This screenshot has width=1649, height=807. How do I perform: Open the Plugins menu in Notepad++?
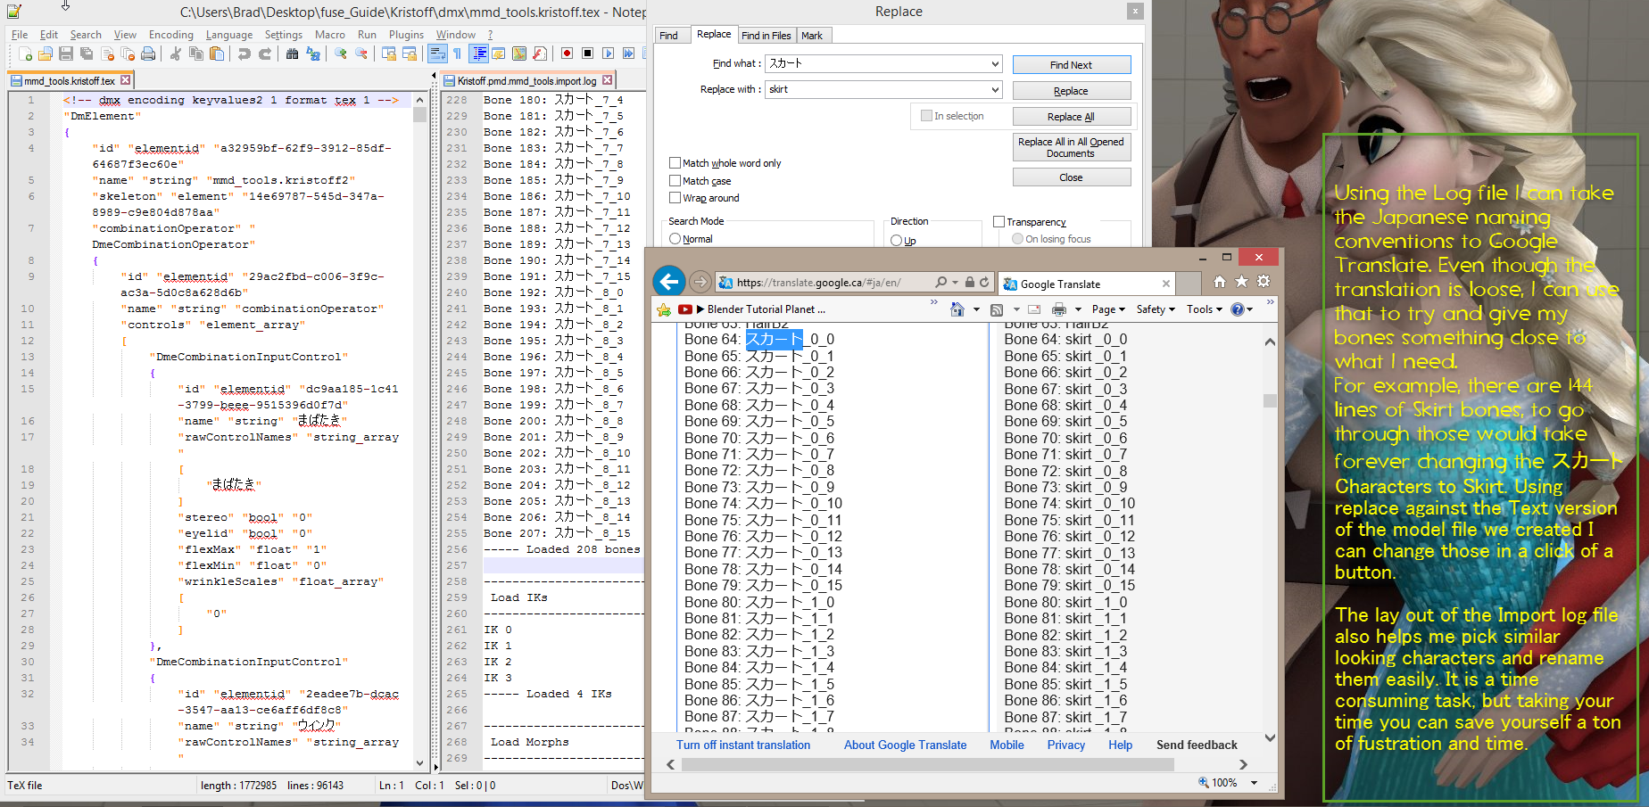point(406,35)
